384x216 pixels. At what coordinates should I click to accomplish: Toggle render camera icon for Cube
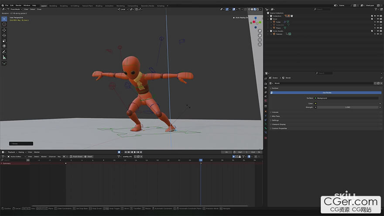pyautogui.click(x=381, y=22)
